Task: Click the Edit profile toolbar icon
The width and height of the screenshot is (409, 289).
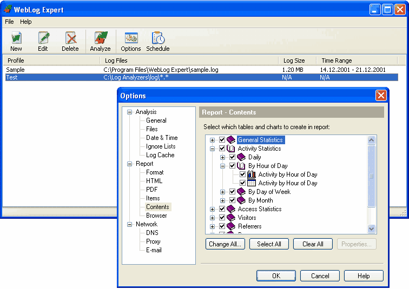Action: point(43,38)
